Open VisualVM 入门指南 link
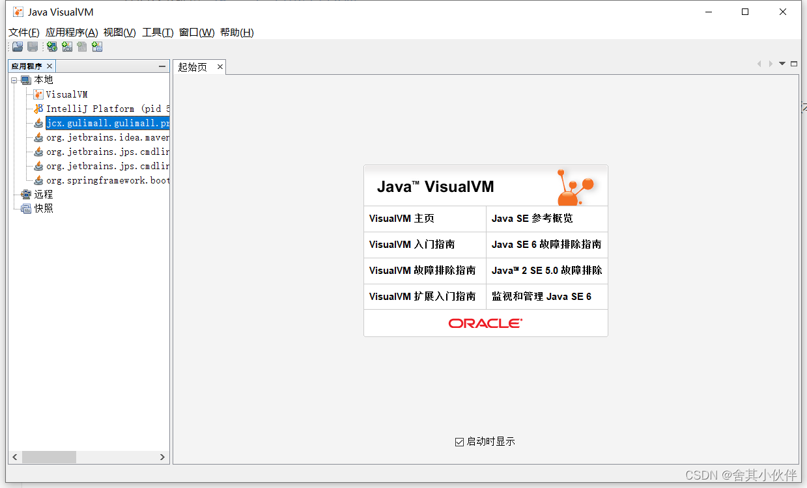The height and width of the screenshot is (488, 807). pyautogui.click(x=412, y=245)
